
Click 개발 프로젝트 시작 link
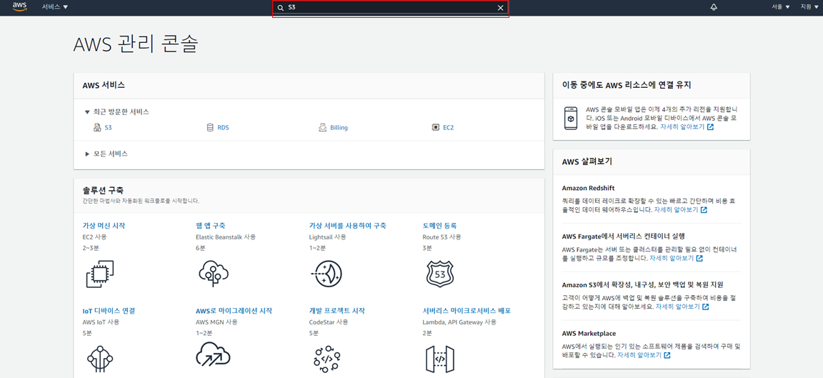pyautogui.click(x=337, y=311)
